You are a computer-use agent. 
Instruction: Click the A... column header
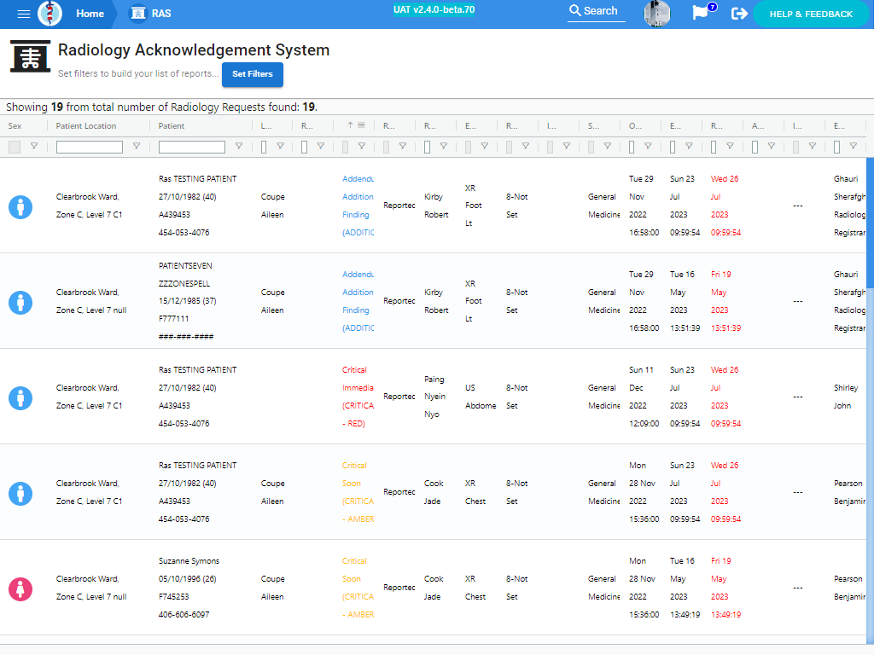758,126
